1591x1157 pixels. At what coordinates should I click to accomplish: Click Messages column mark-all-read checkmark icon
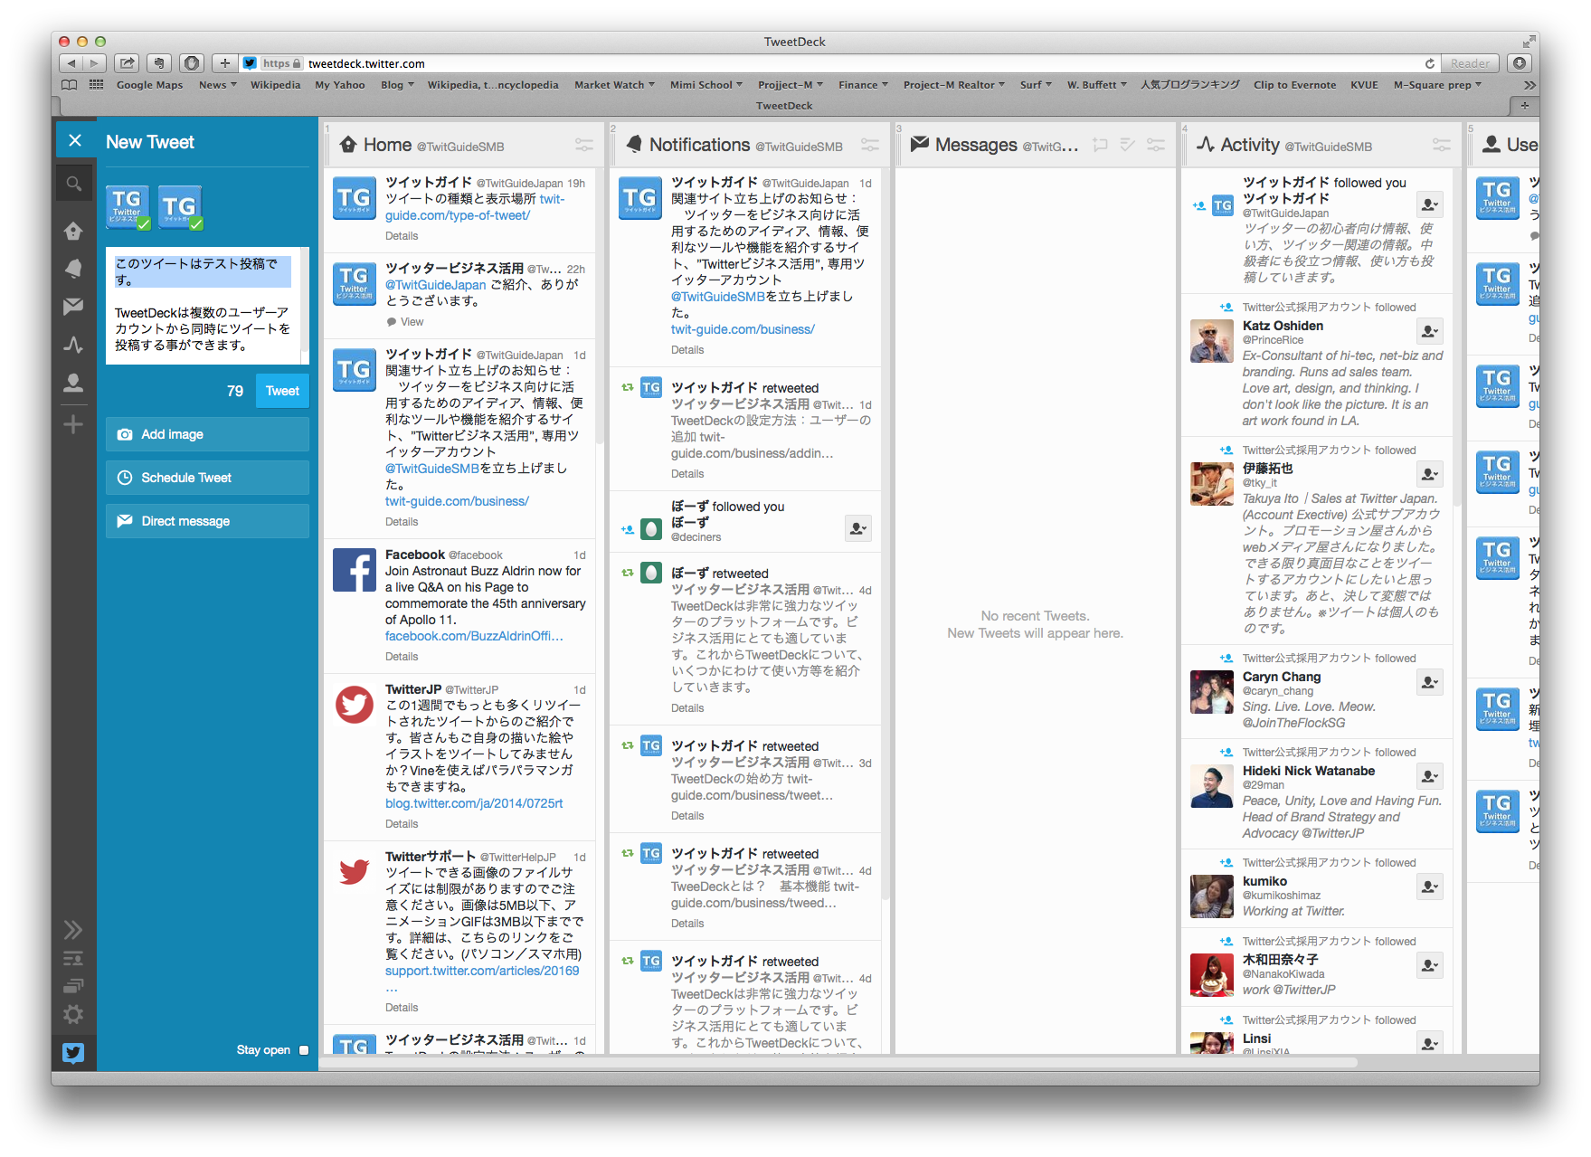(x=1128, y=145)
